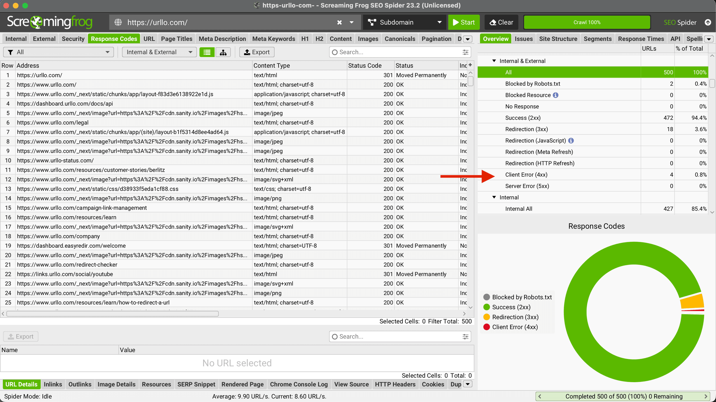716x402 pixels.
Task: Click grey Blocked by Robots.txt legend swatch
Action: (x=487, y=297)
